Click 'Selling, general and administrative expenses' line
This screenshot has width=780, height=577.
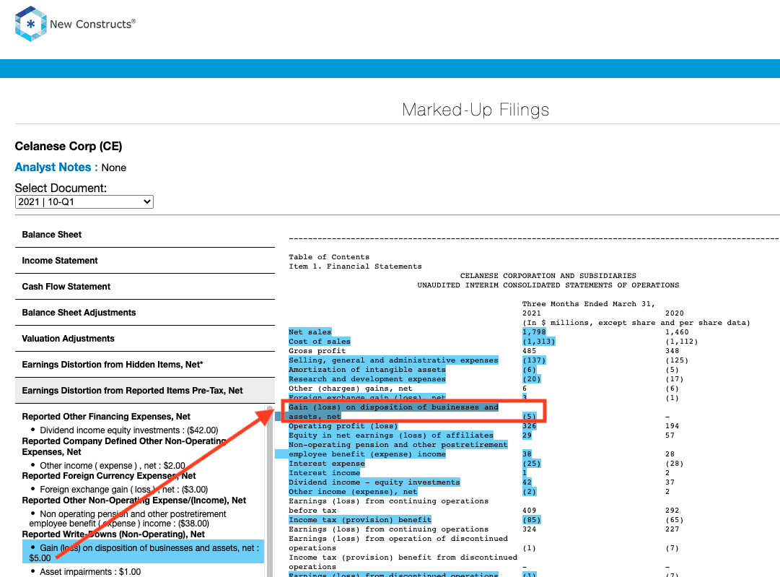tap(393, 360)
